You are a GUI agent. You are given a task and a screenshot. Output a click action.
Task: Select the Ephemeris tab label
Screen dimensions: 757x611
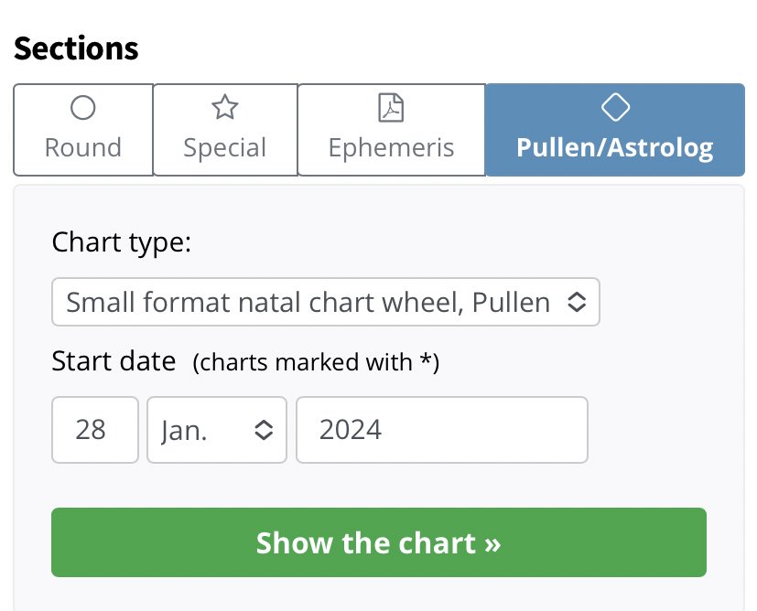tap(391, 148)
